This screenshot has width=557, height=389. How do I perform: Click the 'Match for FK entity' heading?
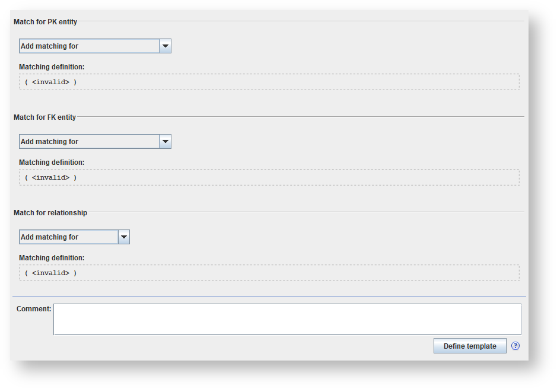pyautogui.click(x=45, y=117)
